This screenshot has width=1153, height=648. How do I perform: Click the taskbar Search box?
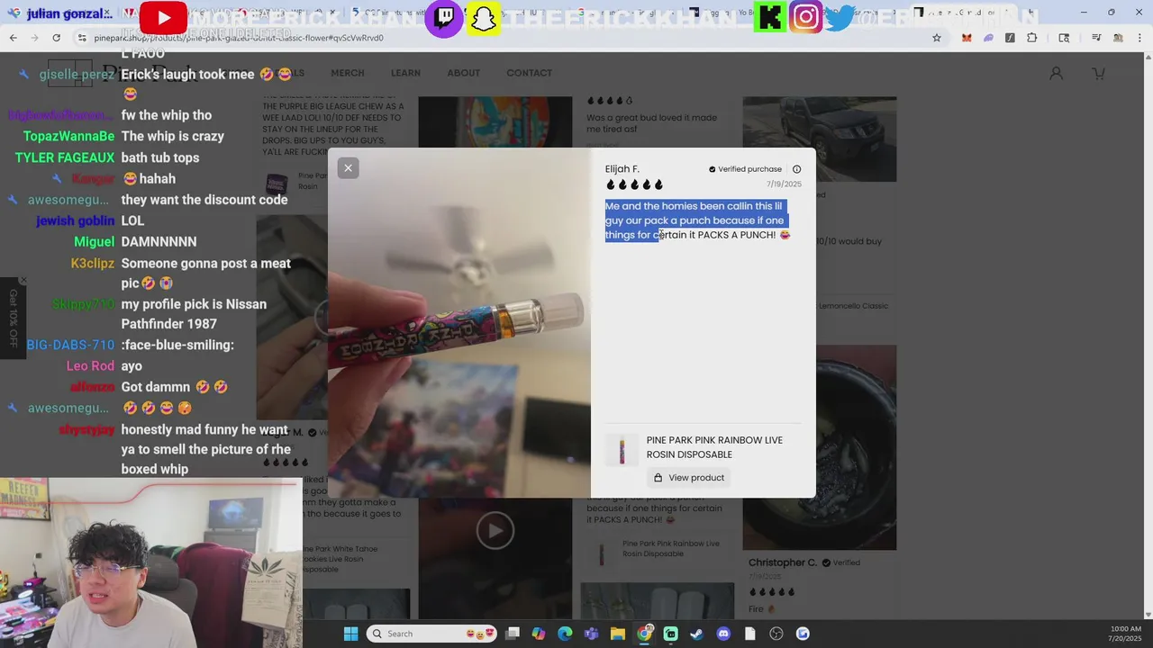[x=433, y=634]
